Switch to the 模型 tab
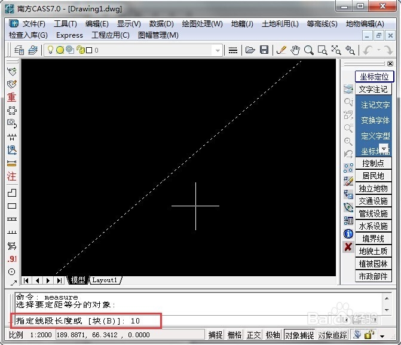Viewport: 401px width, 345px height. pyautogui.click(x=78, y=280)
